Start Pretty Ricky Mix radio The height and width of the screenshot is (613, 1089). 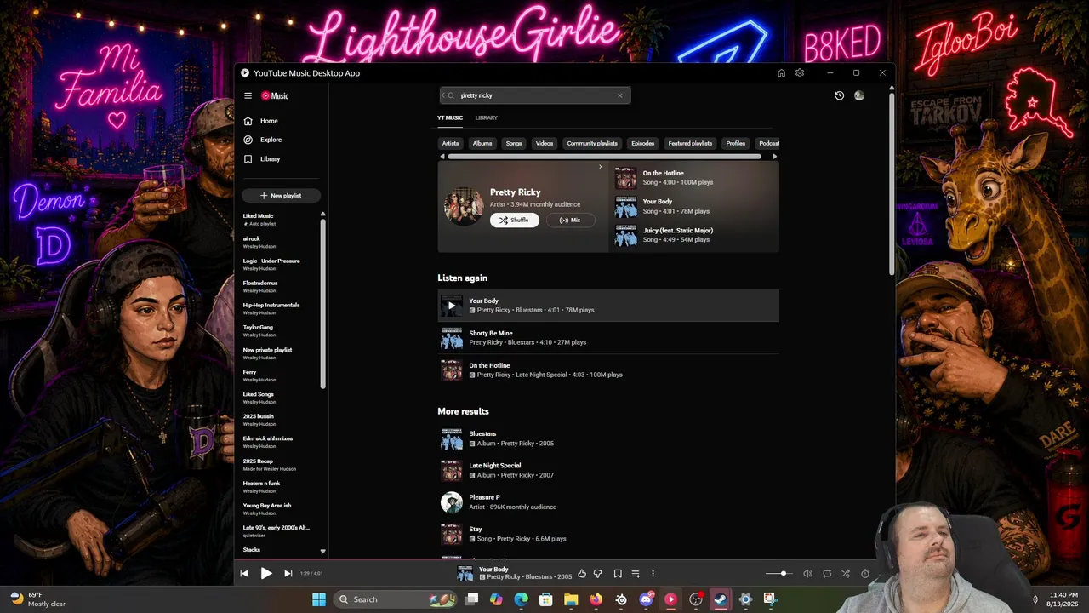tap(570, 221)
